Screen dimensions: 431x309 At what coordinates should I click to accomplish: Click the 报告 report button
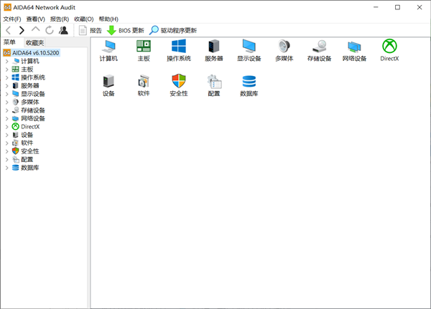(91, 30)
